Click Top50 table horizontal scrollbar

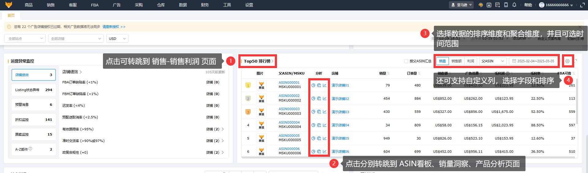tap(408, 157)
